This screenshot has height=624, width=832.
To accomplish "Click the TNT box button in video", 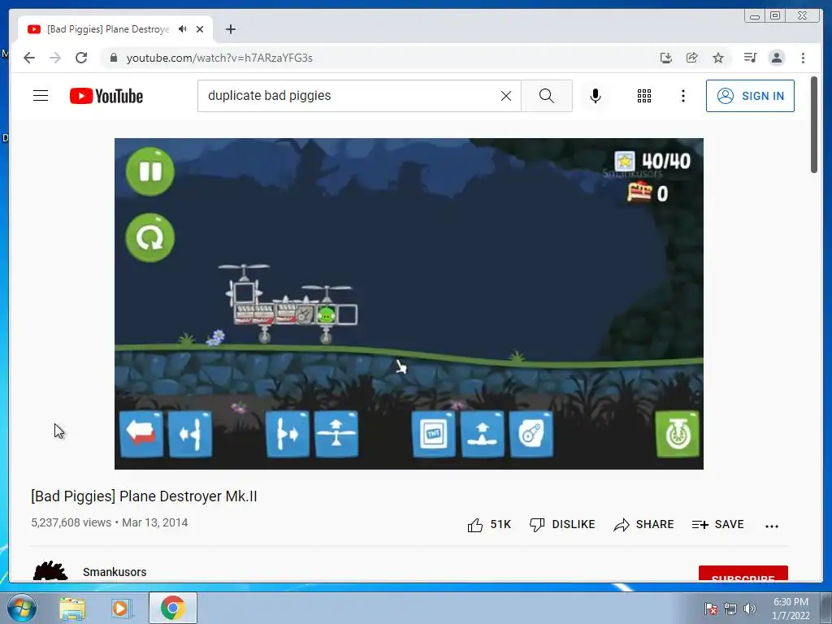I will click(x=434, y=434).
